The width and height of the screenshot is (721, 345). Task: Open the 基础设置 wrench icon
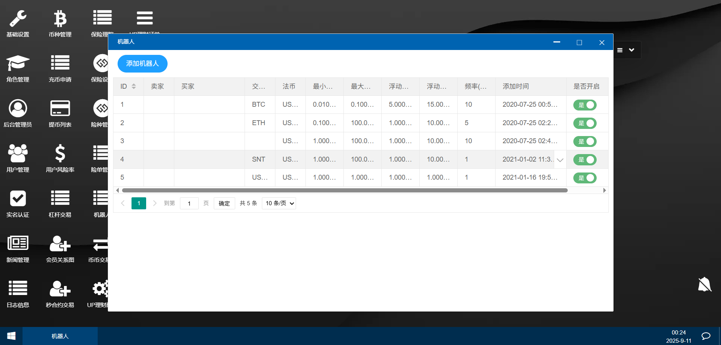(x=18, y=19)
